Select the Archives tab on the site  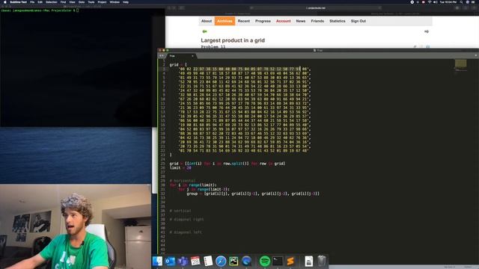coord(225,21)
